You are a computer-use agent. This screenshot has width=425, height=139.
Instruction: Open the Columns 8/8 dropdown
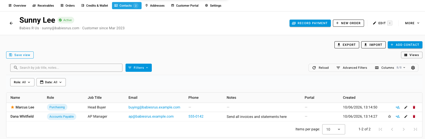(x=390, y=68)
